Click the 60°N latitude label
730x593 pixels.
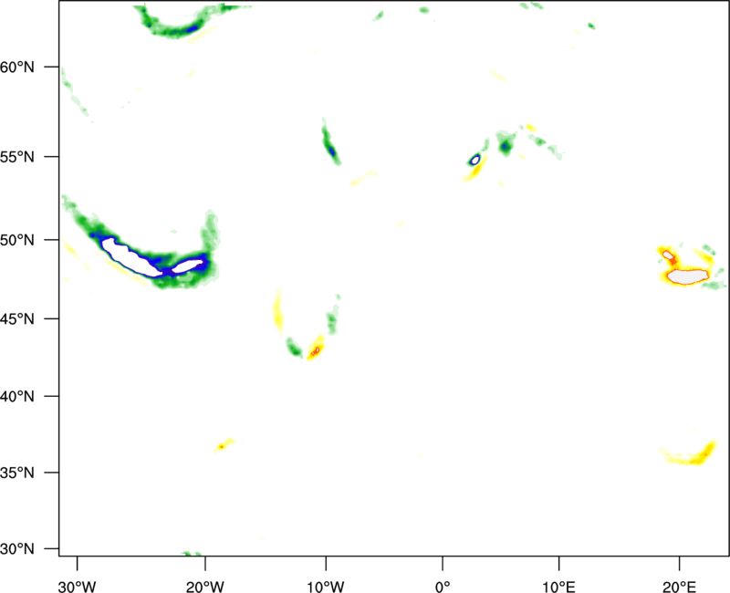17,67
